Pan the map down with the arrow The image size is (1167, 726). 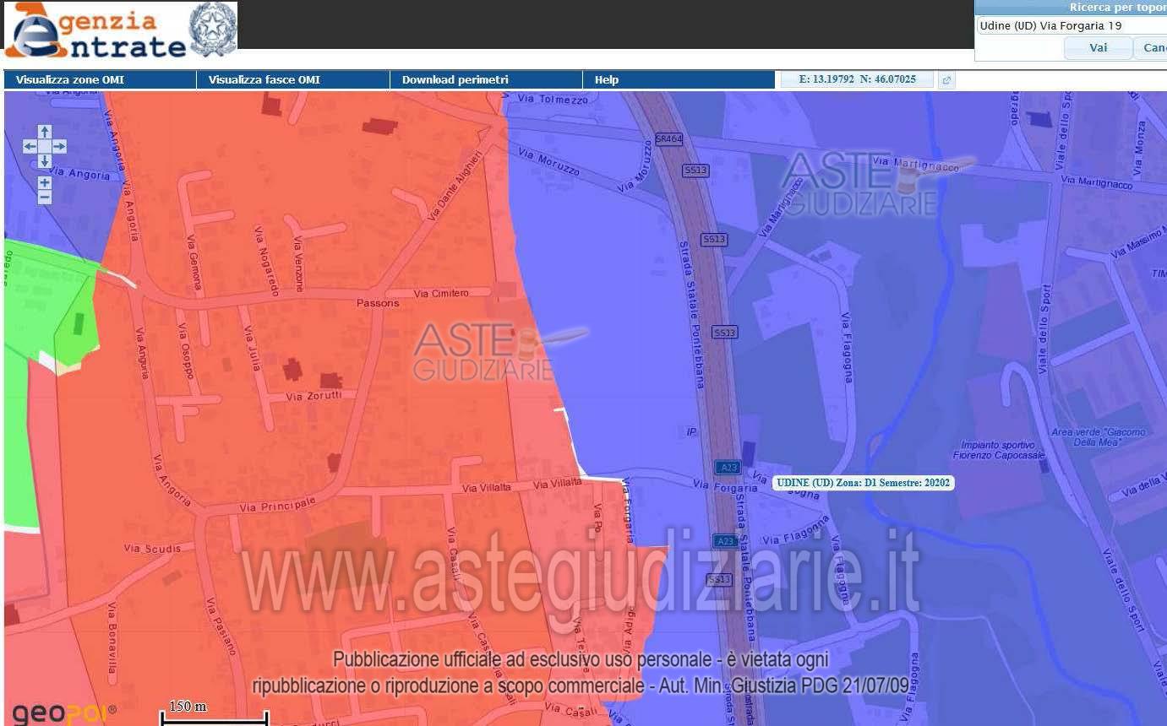coord(45,161)
